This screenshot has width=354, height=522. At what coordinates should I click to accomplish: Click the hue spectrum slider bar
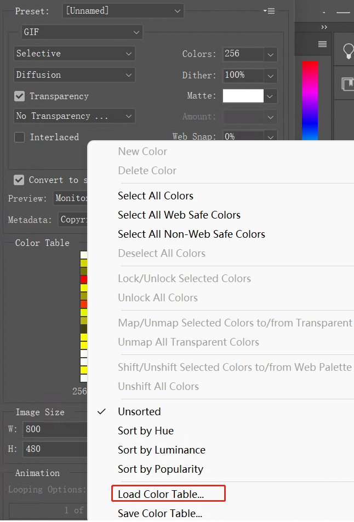pos(310,99)
